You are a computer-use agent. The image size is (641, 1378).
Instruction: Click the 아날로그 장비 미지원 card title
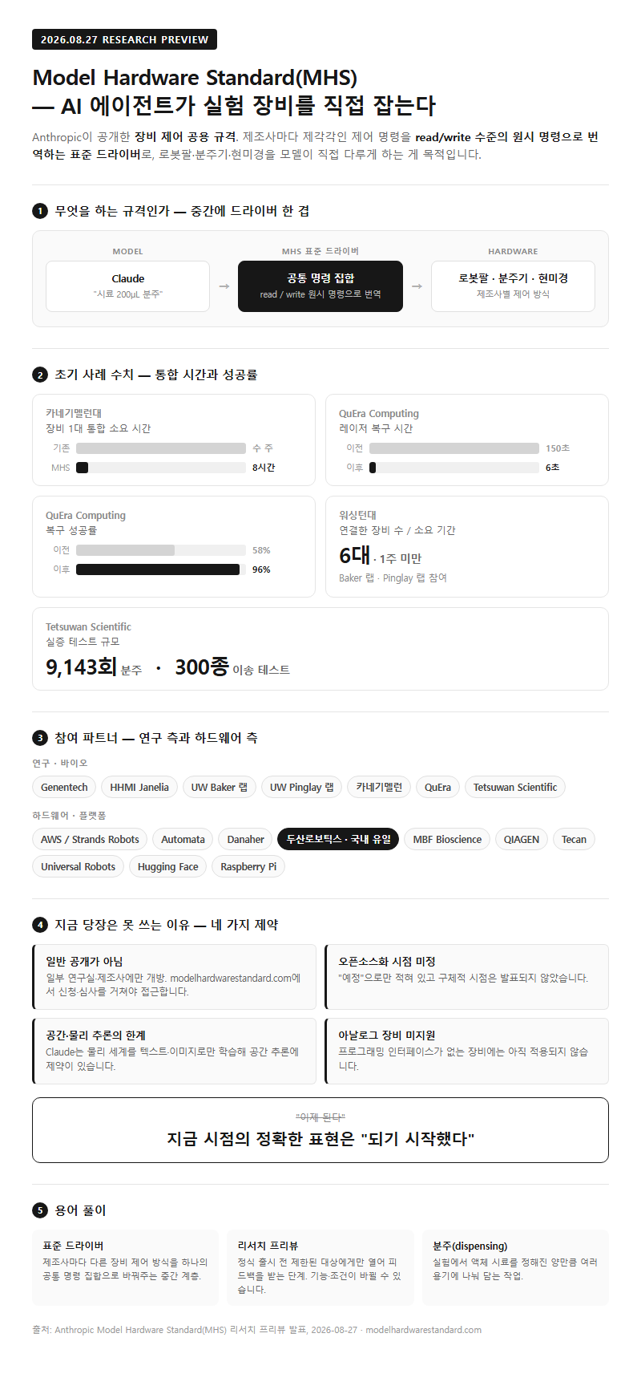click(387, 1035)
